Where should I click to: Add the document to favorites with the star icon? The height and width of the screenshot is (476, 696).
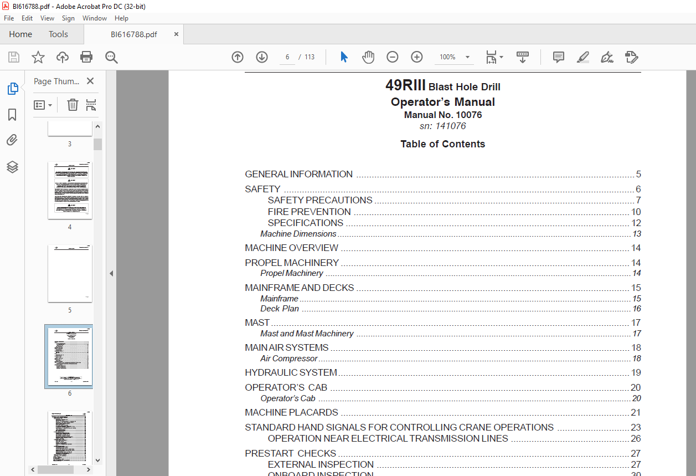(38, 57)
